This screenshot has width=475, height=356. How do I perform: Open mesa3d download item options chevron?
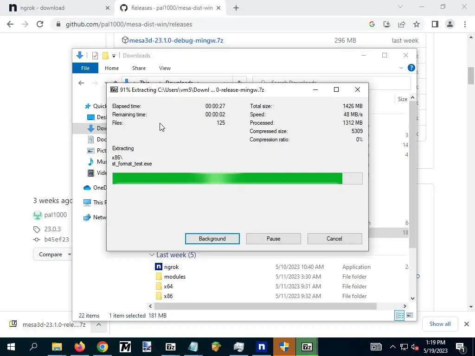(99, 324)
